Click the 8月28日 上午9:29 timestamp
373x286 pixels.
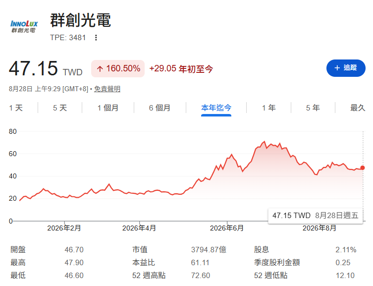pos(49,89)
